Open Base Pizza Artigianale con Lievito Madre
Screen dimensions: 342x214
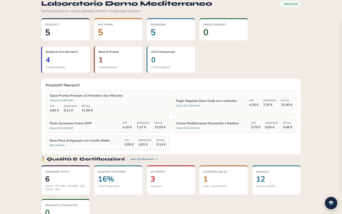108,143
